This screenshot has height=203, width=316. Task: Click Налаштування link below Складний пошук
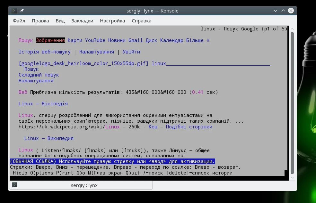(x=36, y=81)
